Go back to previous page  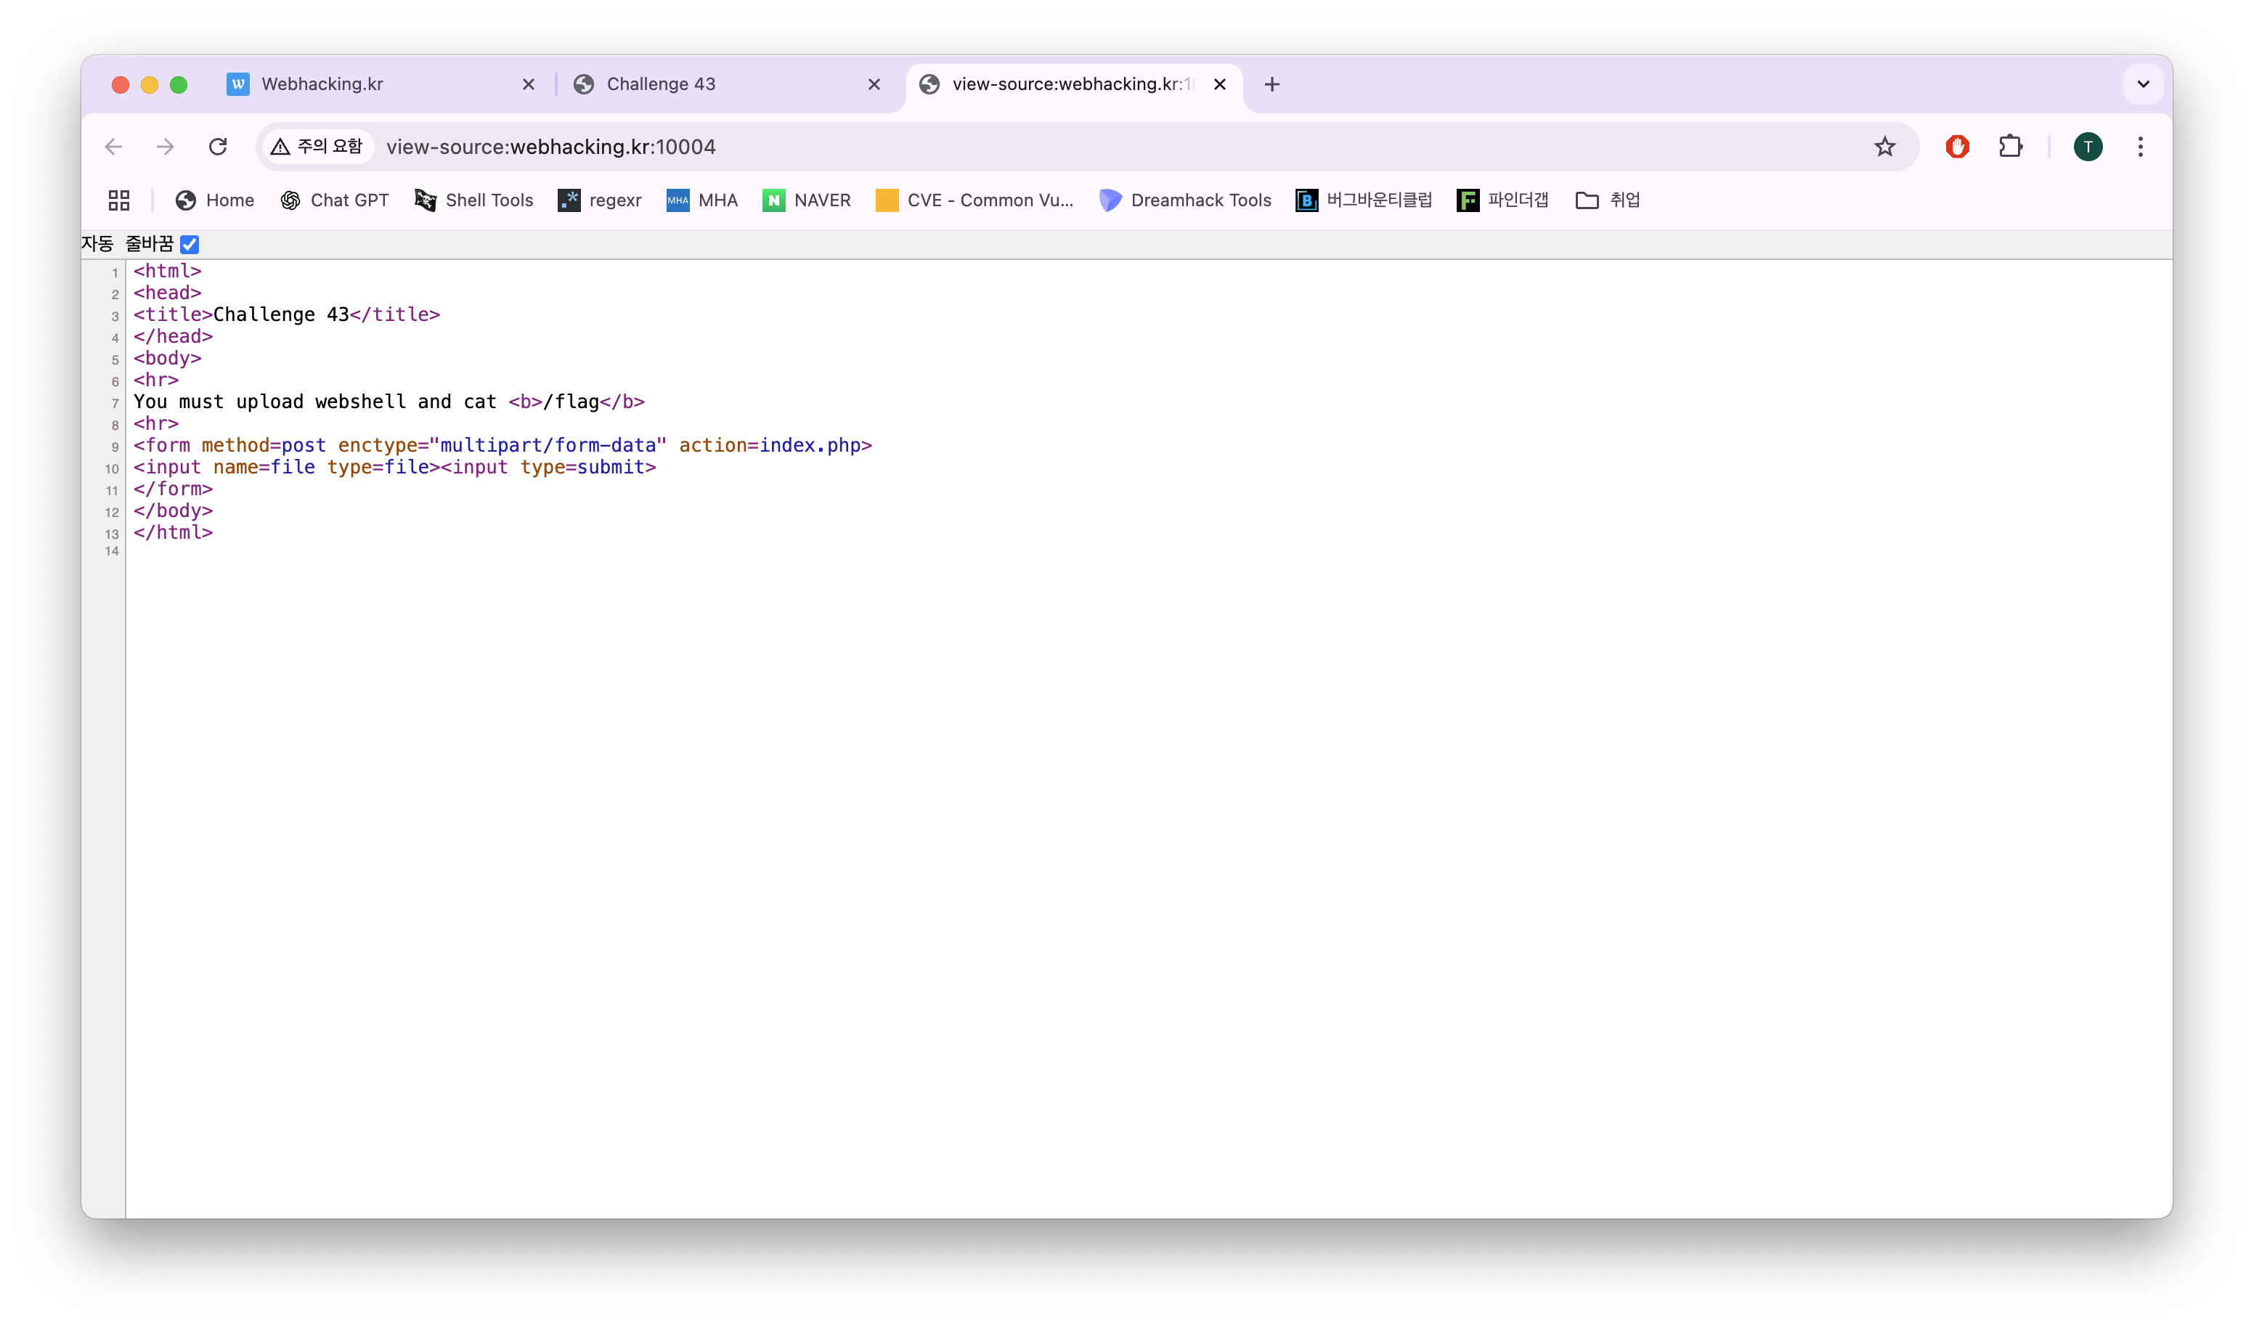113,147
